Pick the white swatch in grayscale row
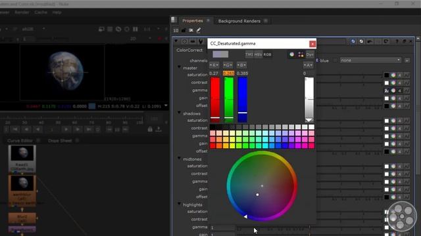The image size is (421, 236). point(311,127)
